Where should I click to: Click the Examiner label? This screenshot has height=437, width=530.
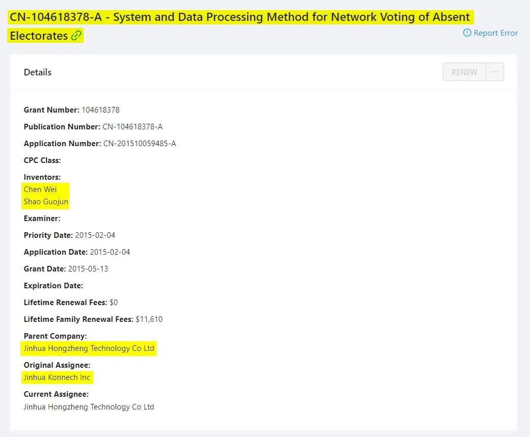pos(42,218)
